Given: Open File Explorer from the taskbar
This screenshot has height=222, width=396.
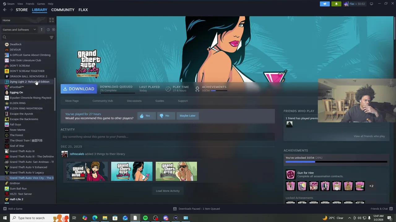Looking at the screenshot, I should tap(105, 218).
